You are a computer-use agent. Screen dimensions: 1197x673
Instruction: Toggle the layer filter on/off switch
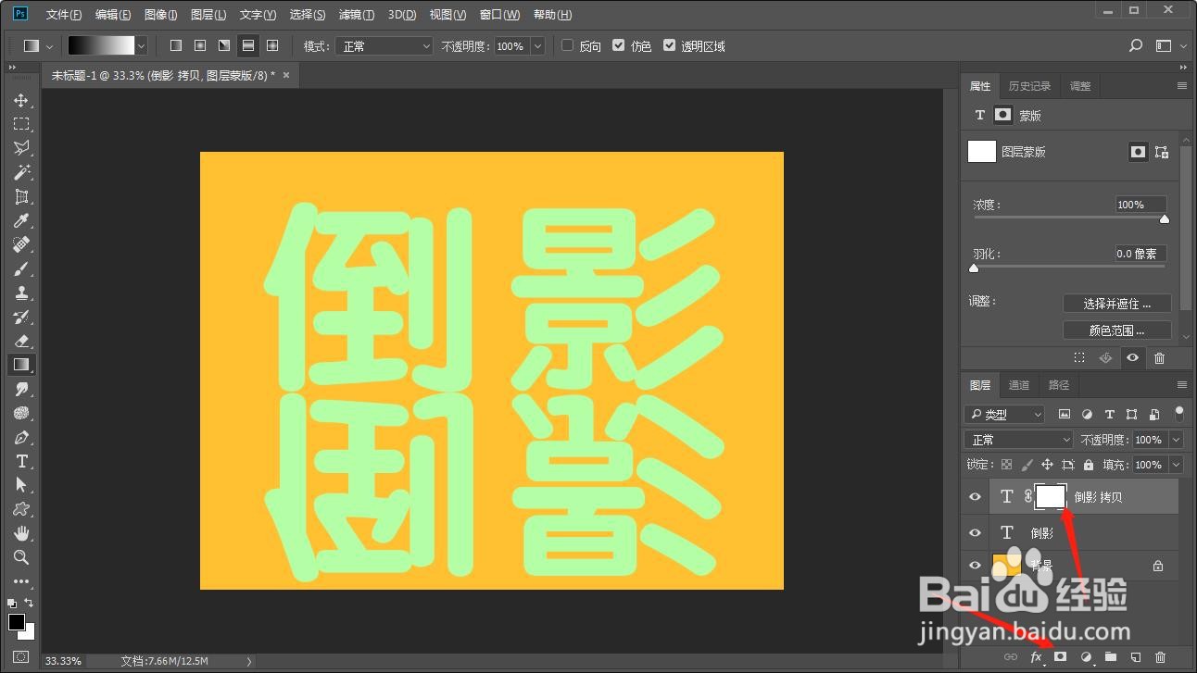[1179, 413]
